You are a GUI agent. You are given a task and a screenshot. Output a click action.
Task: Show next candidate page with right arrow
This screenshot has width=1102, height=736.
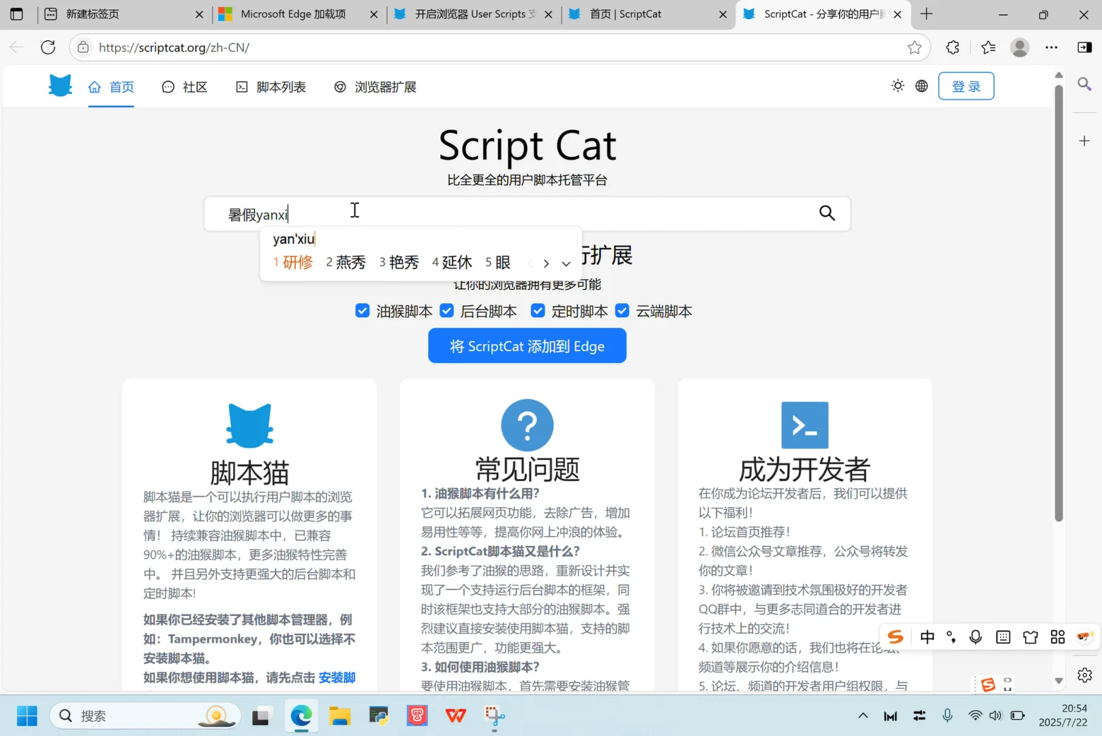(546, 263)
